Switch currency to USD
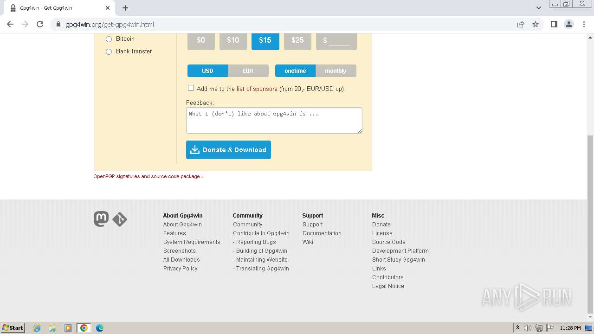The height and width of the screenshot is (334, 594). coord(207,71)
